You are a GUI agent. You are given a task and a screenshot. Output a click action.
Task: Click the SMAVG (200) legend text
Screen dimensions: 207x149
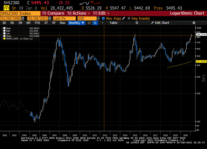click(x=12, y=39)
